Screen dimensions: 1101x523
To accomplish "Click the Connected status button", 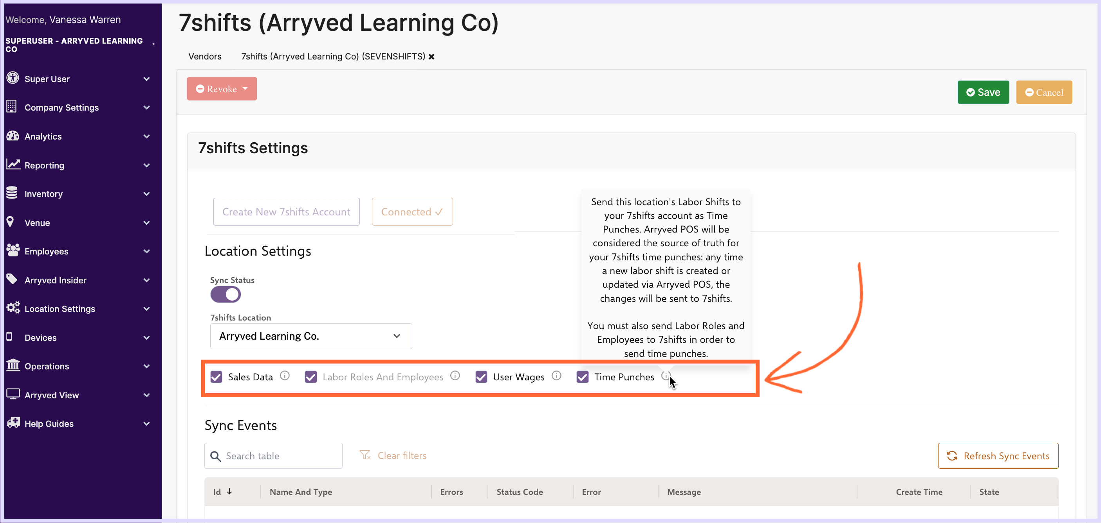I will [412, 211].
